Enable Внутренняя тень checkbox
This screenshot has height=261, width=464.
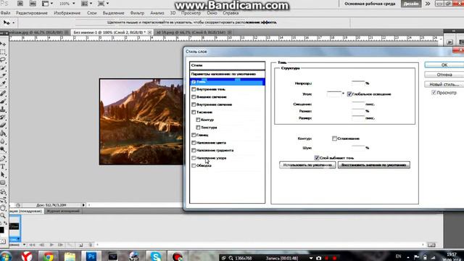click(x=194, y=89)
